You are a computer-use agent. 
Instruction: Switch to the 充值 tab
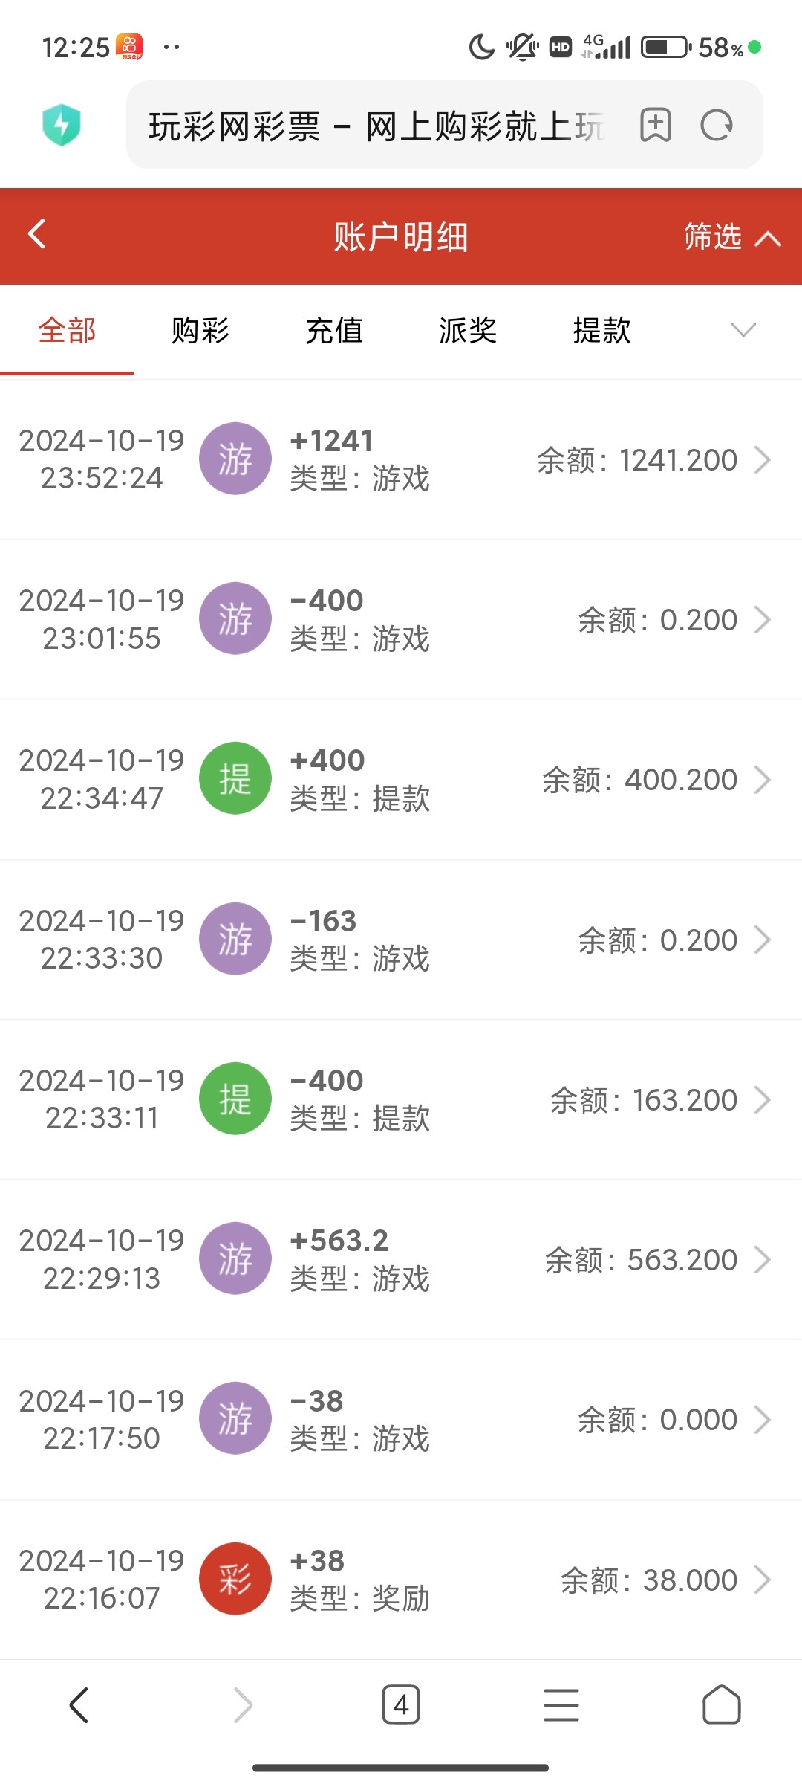[x=334, y=330]
